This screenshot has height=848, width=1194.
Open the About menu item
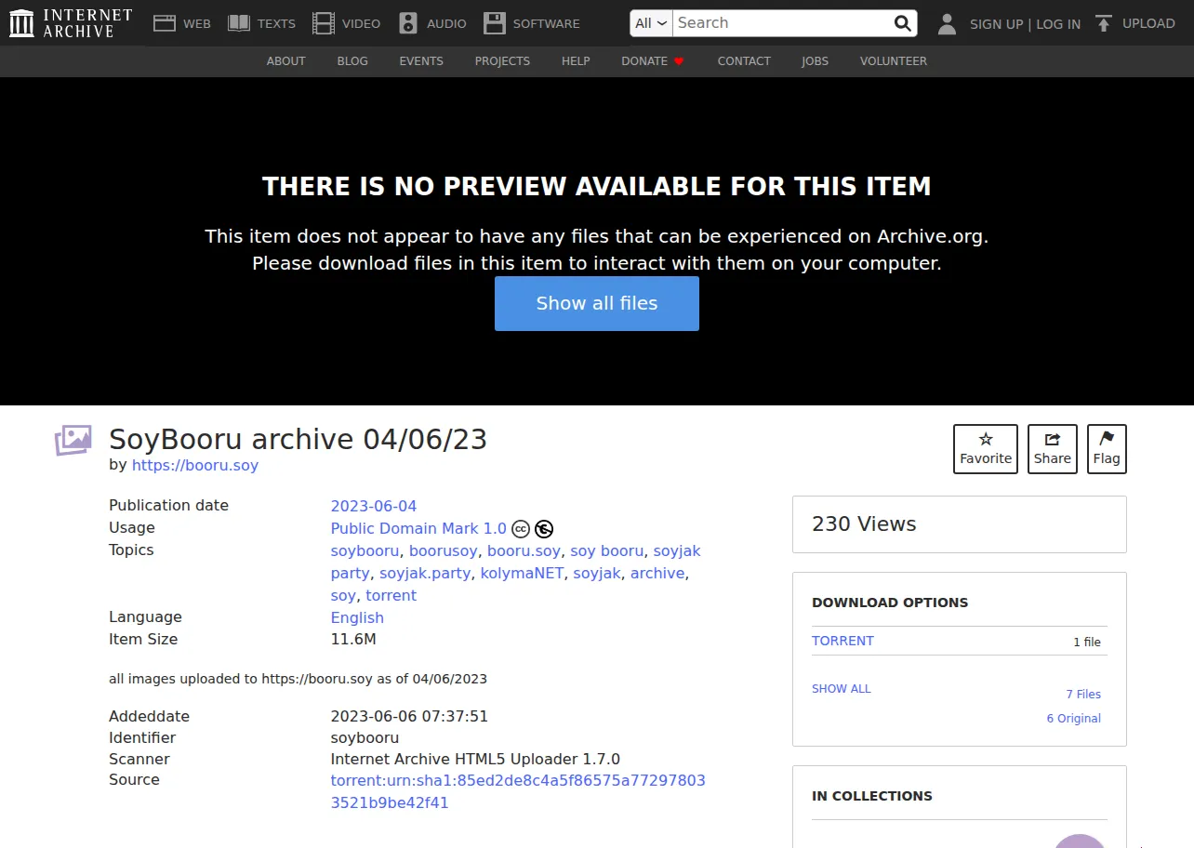tap(285, 61)
